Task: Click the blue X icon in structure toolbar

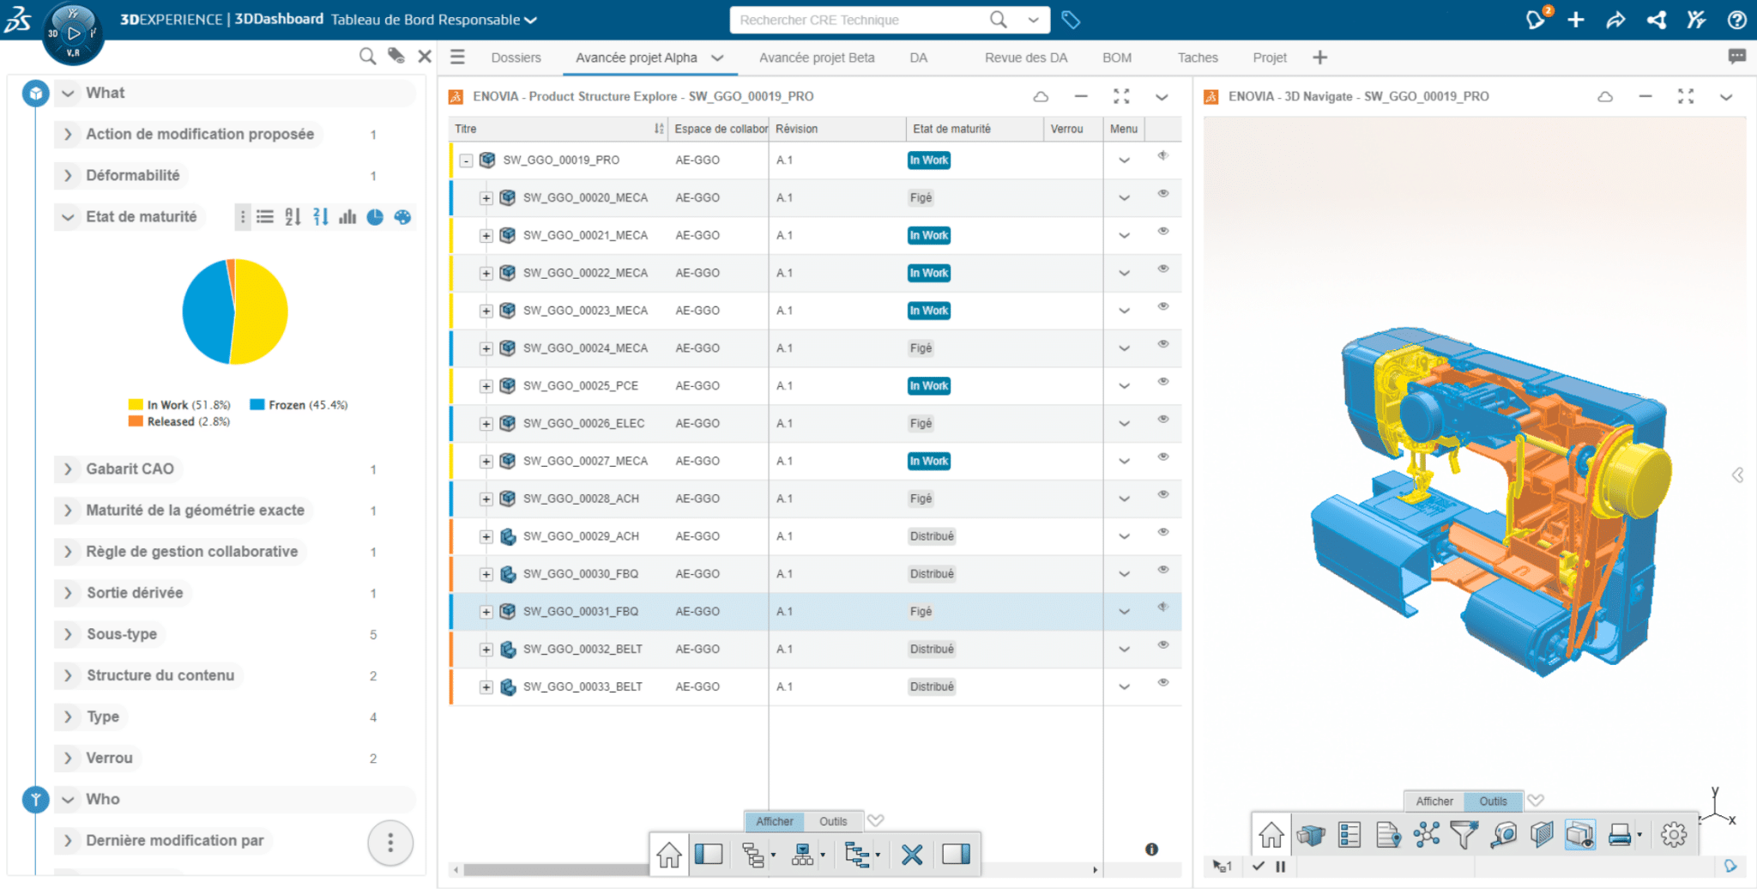Action: click(x=912, y=855)
